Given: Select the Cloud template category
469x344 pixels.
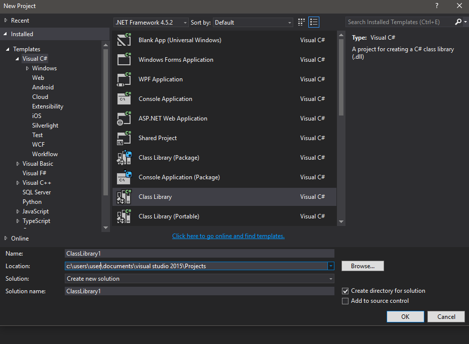Looking at the screenshot, I should pyautogui.click(x=40, y=97).
